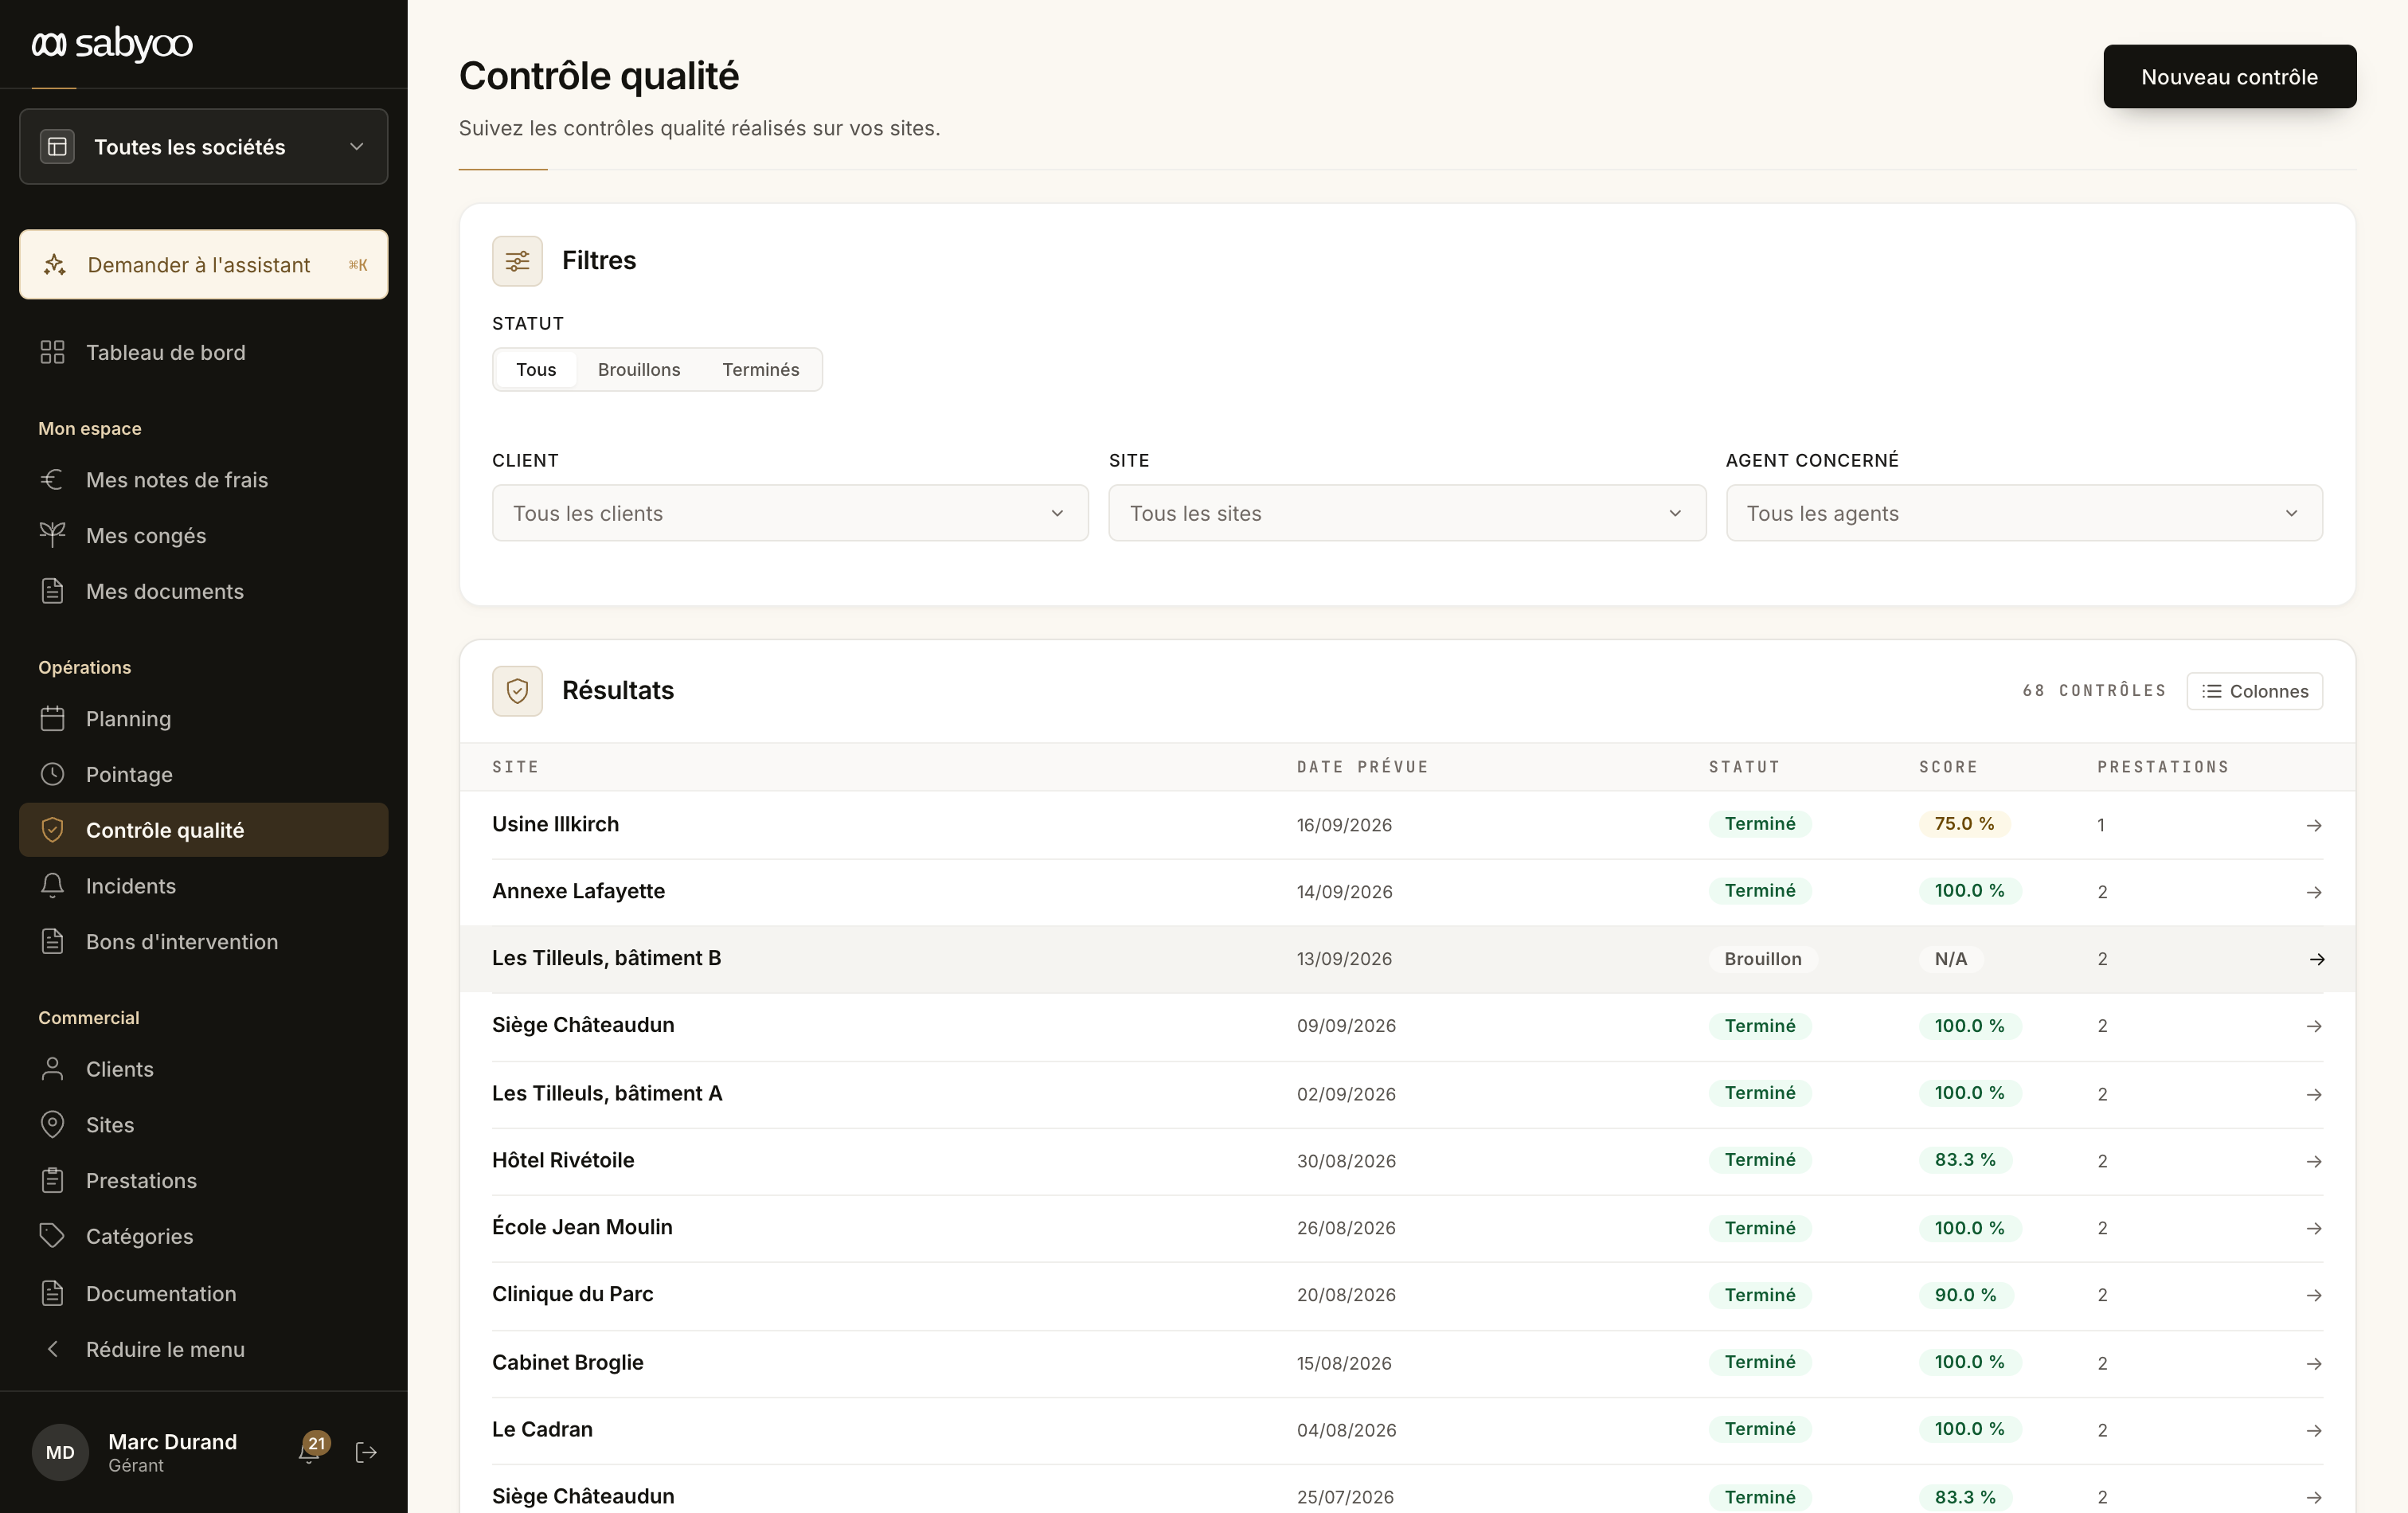2408x1513 pixels.
Task: Sort by SCORE column header
Action: click(1948, 767)
